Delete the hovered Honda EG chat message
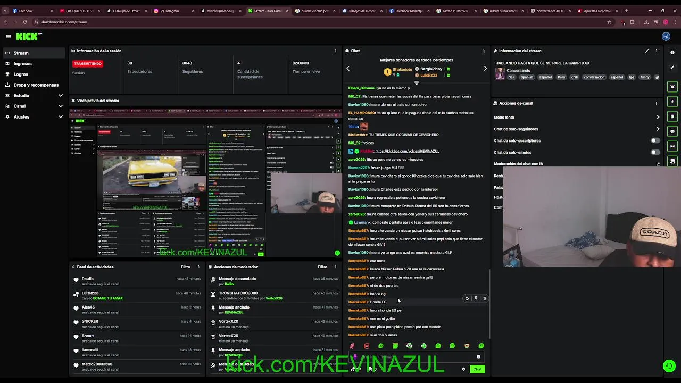Viewport: 681px width, 383px height. (484, 298)
